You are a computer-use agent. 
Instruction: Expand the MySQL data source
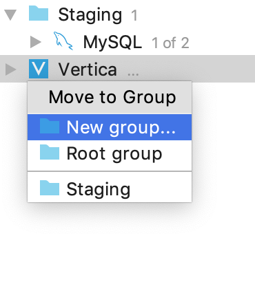click(36, 43)
